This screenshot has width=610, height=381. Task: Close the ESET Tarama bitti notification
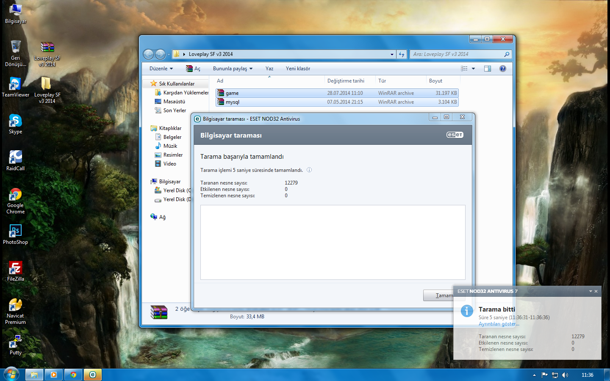596,291
